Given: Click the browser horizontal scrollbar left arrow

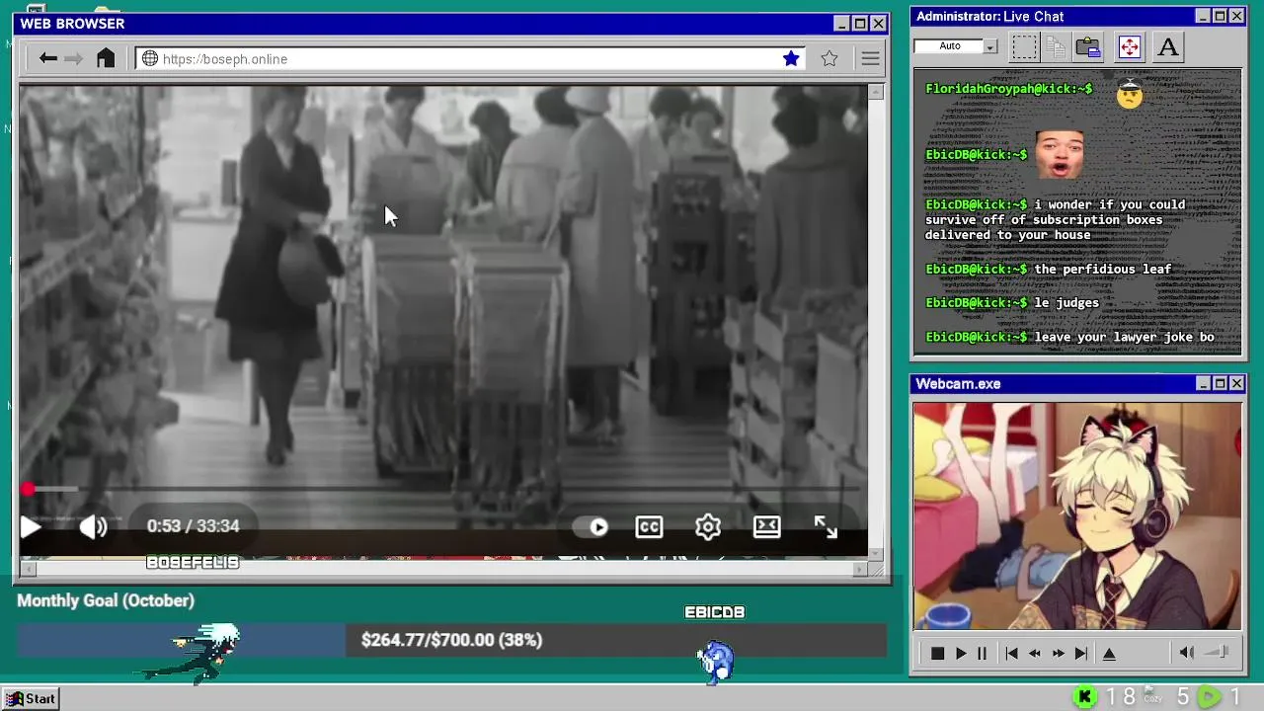Looking at the screenshot, I should (x=28, y=569).
